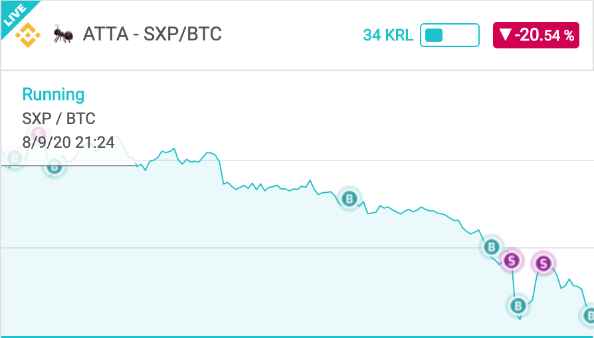Select the first purple Sell marker near the drop
This screenshot has height=338, width=594.
pyautogui.click(x=512, y=260)
